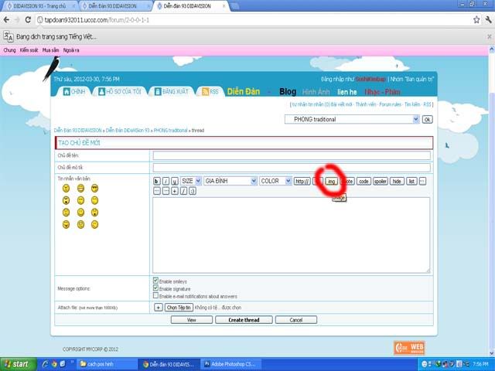Click inside the message text area
The image size is (495, 371).
(291, 235)
